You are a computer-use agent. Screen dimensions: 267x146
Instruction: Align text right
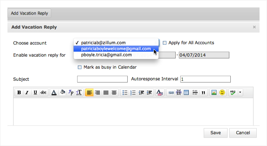tap(97, 92)
